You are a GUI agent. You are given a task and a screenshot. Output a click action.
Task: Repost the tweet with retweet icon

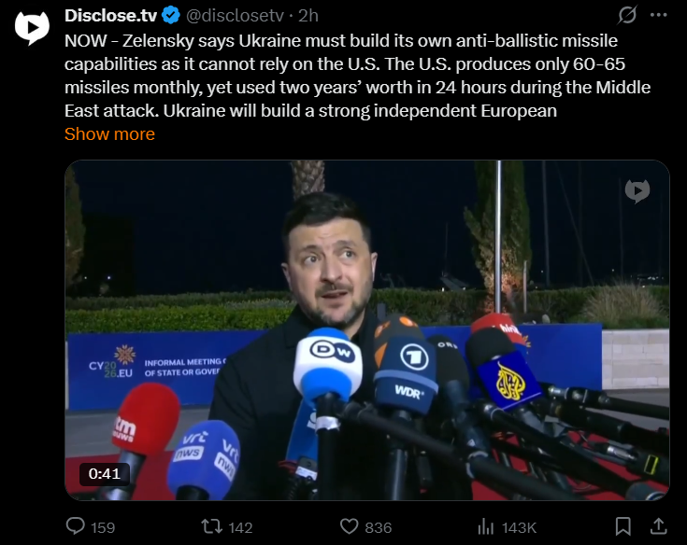(211, 526)
